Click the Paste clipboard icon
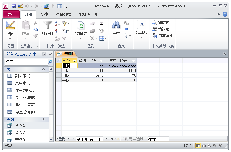The height and width of the screenshot is (152, 231). coord(26,25)
